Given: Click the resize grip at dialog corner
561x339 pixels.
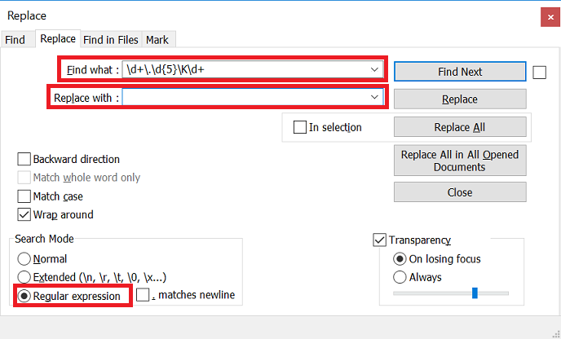Looking at the screenshot, I should click(x=555, y=333).
